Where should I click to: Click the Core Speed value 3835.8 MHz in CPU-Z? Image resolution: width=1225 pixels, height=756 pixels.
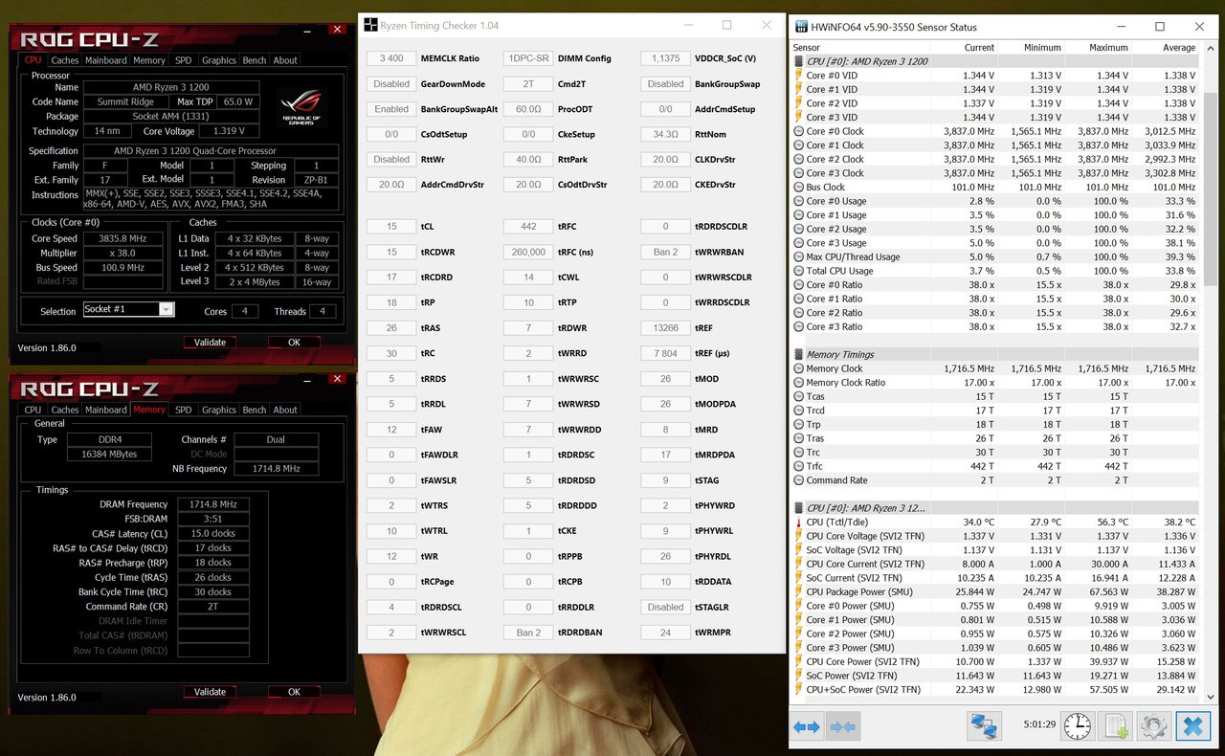click(x=123, y=238)
